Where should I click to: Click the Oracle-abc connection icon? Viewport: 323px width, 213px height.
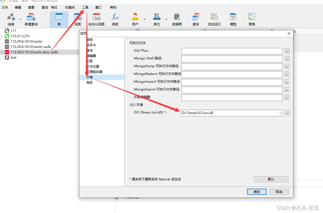coord(7,52)
